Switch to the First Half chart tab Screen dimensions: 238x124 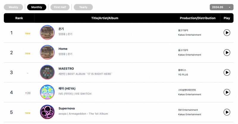(x=60, y=7)
